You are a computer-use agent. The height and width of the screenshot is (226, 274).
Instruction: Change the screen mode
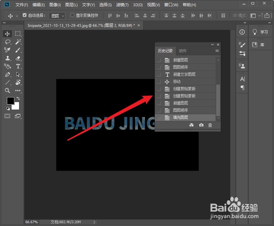coord(17,116)
